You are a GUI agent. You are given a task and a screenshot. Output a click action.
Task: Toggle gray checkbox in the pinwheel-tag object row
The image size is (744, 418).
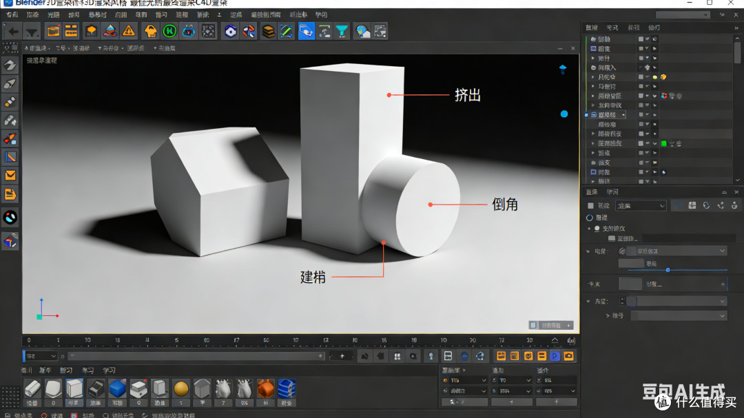(641, 96)
